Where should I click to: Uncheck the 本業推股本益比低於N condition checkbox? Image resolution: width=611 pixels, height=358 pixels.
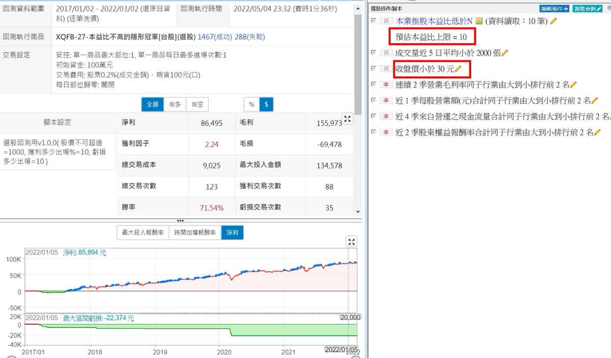pos(374,21)
